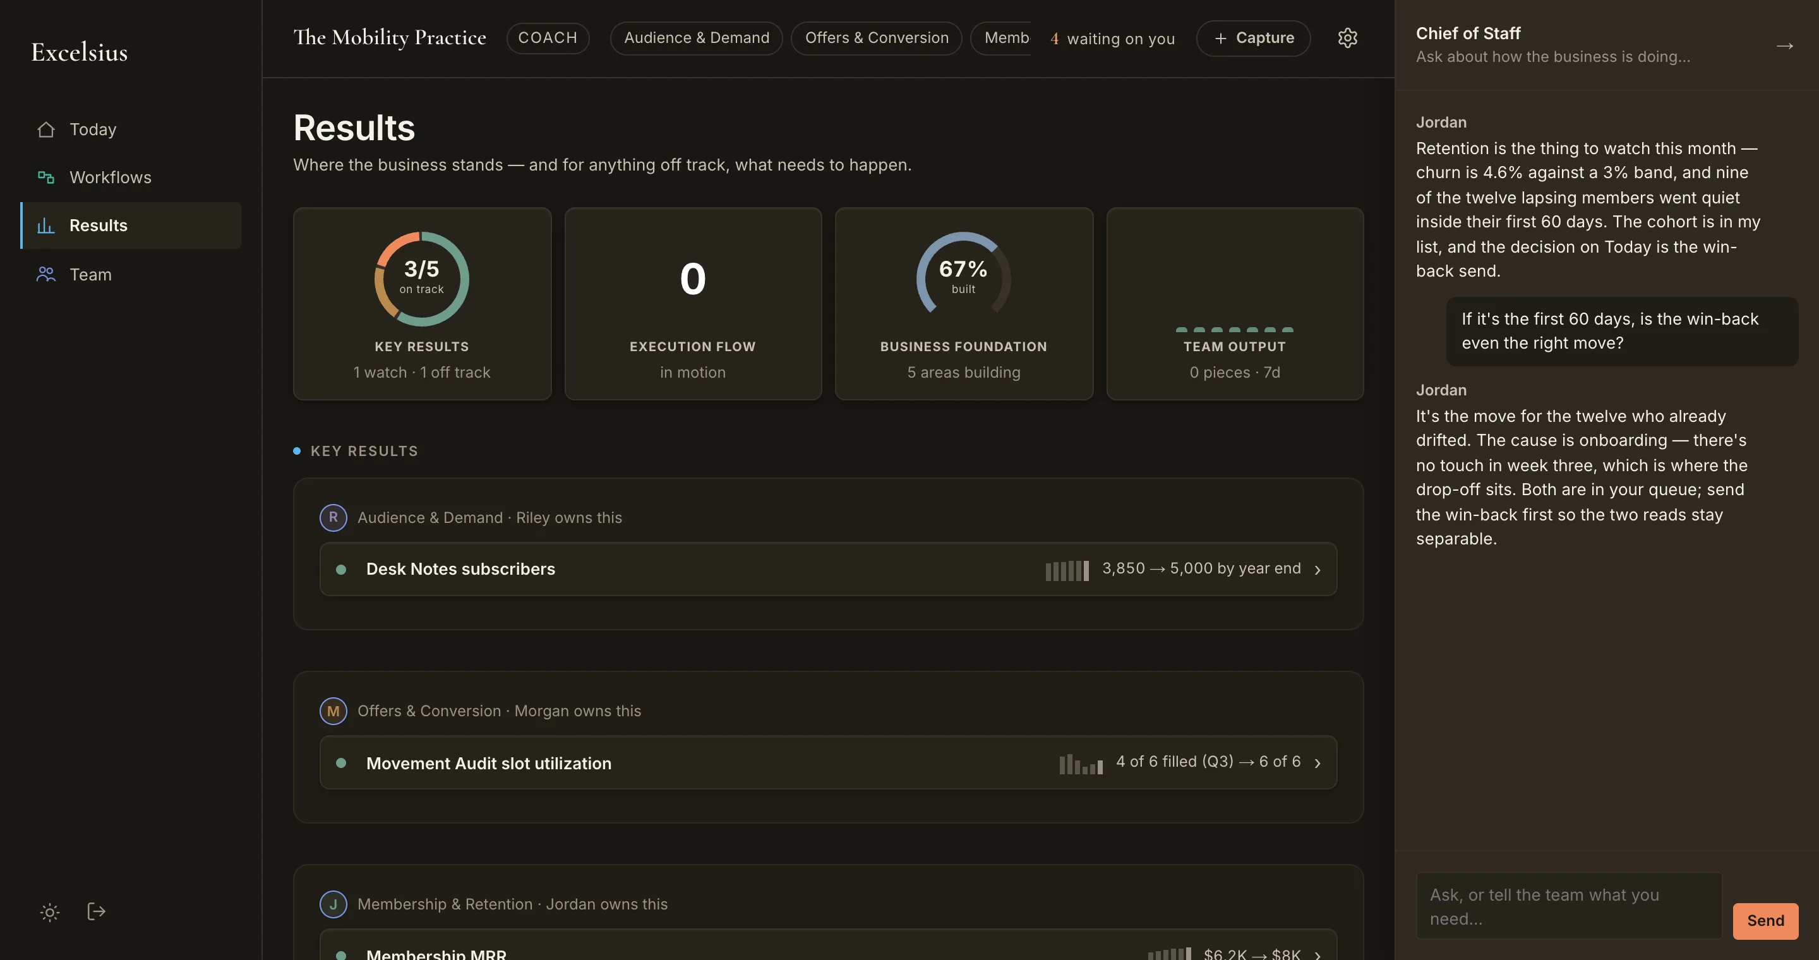Expand Desk Notes subscribers row chevron
The image size is (1819, 960).
pos(1318,570)
